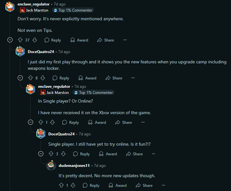The height and width of the screenshot is (191, 231).
Task: Upvote DoceQuatro24's comment with 8 points
Action: point(31,78)
